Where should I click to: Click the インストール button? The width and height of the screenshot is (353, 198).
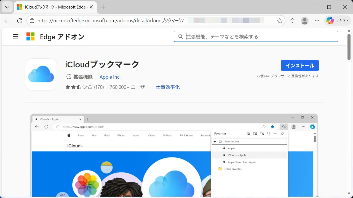[x=300, y=65]
